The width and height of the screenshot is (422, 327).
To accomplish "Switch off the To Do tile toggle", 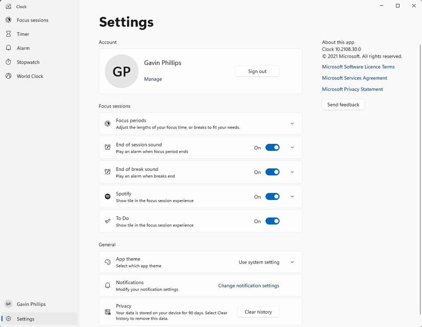I will (x=272, y=221).
